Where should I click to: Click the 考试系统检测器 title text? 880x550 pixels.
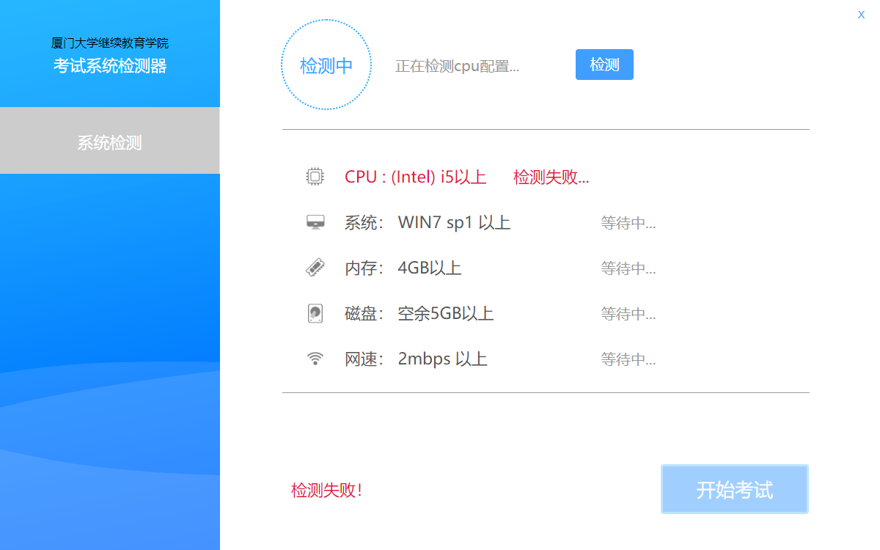pos(110,66)
